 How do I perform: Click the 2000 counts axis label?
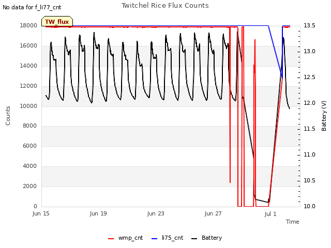[x=30, y=186]
